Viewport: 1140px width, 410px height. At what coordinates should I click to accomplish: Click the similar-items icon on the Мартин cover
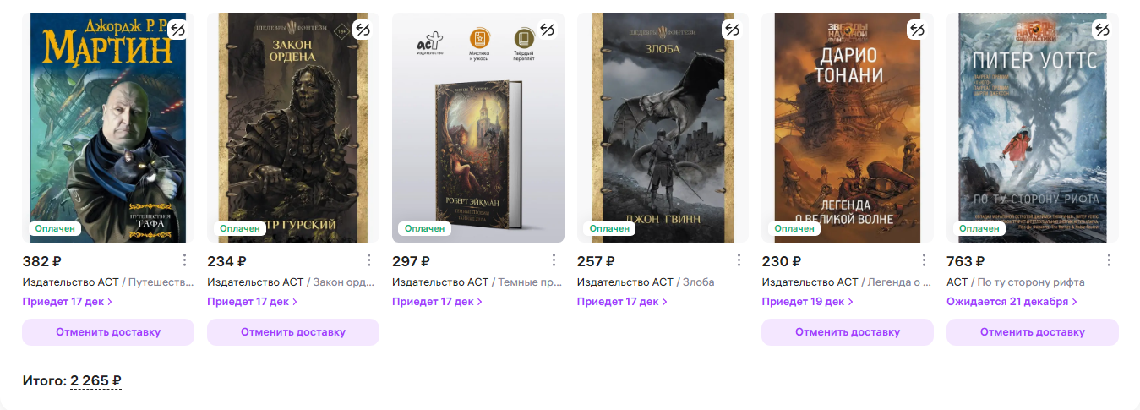pyautogui.click(x=177, y=30)
